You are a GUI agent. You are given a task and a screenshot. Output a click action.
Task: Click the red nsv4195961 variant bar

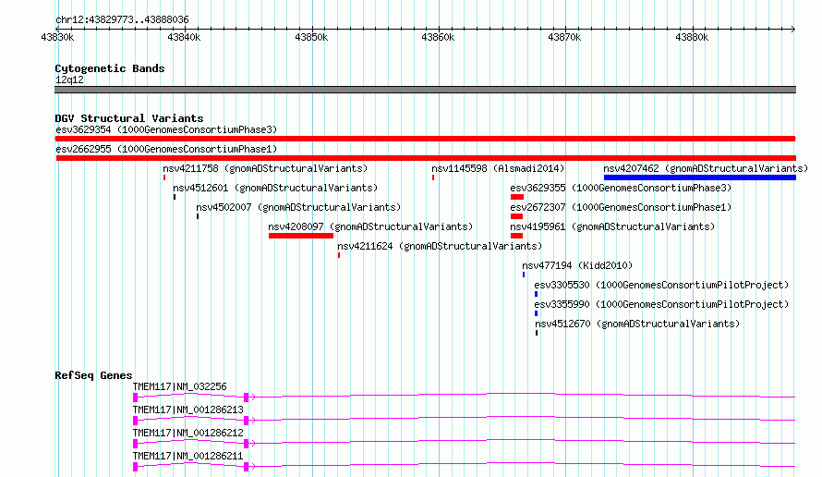(516, 236)
